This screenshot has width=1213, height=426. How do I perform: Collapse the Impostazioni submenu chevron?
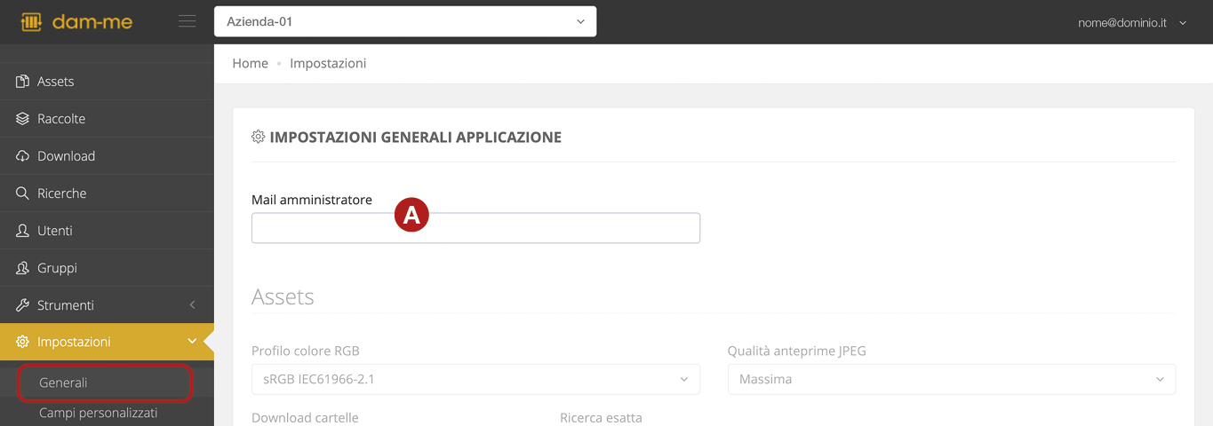point(192,342)
